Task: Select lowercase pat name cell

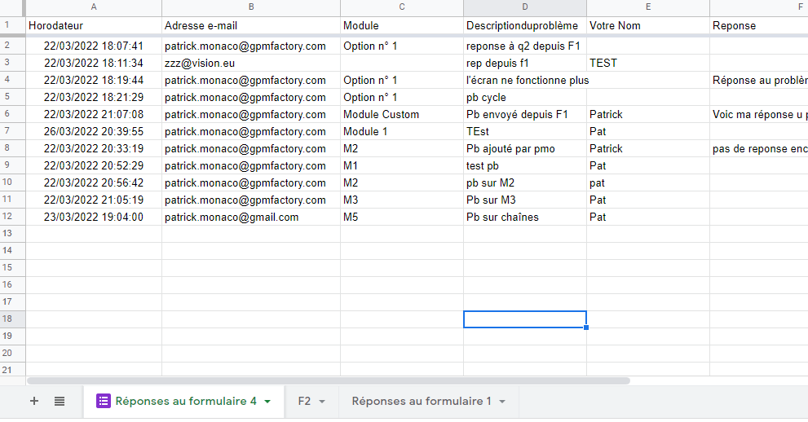Action: point(647,182)
